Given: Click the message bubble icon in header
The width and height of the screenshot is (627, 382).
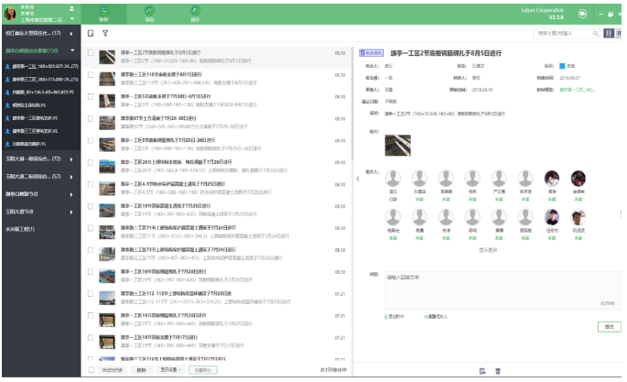Looking at the screenshot, I should point(583,14).
